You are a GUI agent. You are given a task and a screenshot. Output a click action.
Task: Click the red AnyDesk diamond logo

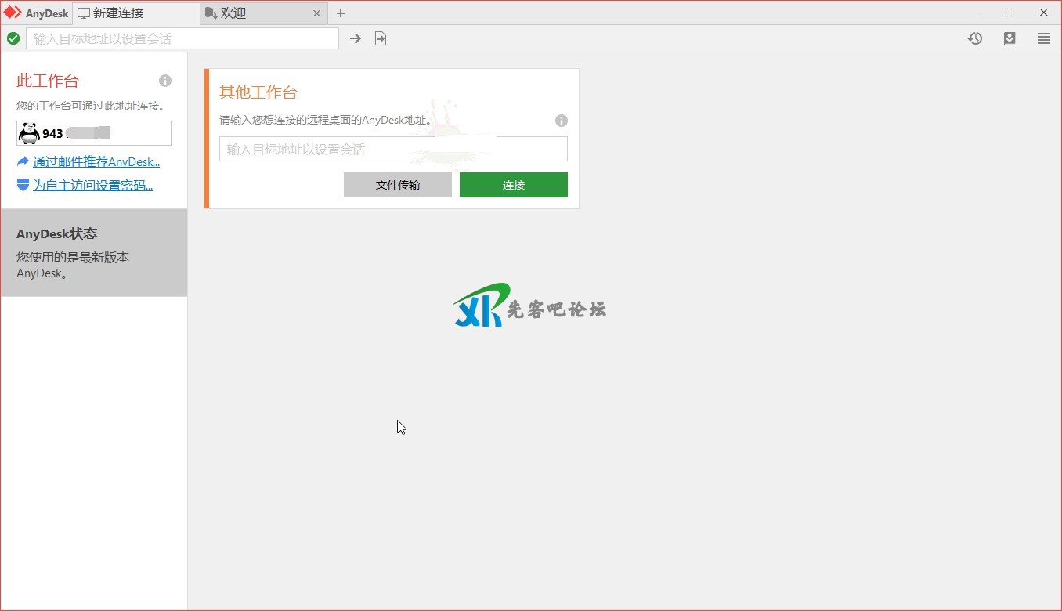[x=13, y=13]
